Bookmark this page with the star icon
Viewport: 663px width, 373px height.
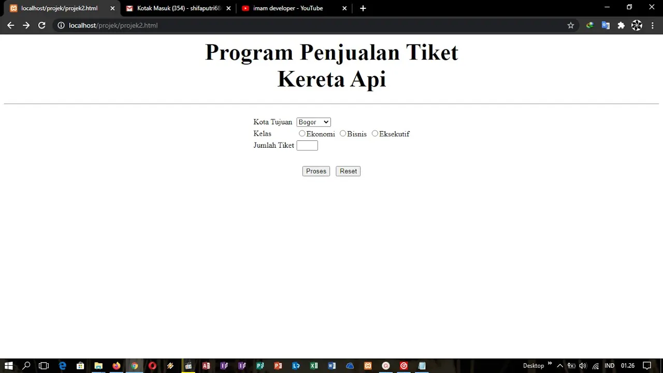click(x=571, y=25)
